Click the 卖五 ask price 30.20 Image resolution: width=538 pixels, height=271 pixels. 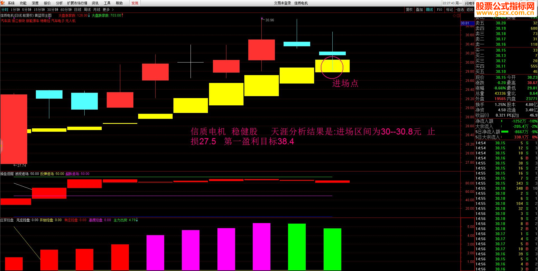501,23
